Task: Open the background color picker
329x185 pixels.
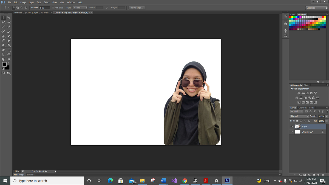Action: click(x=7, y=67)
